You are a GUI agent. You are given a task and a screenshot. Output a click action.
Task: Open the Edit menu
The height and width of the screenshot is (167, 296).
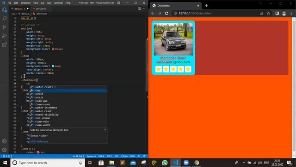tap(16, 3)
